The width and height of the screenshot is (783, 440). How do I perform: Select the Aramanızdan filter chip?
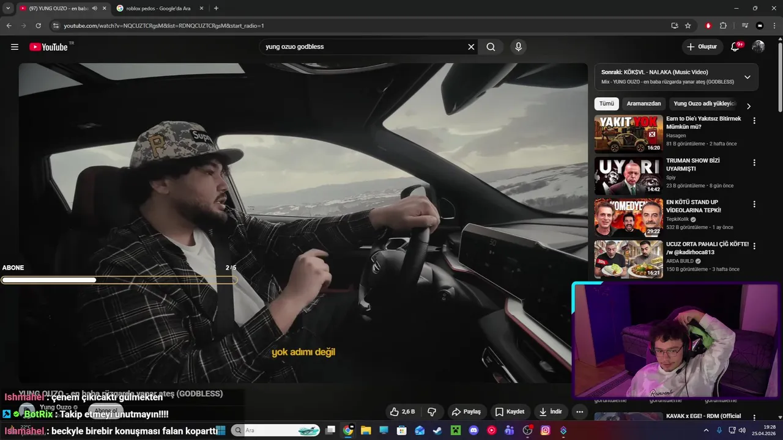(x=644, y=104)
